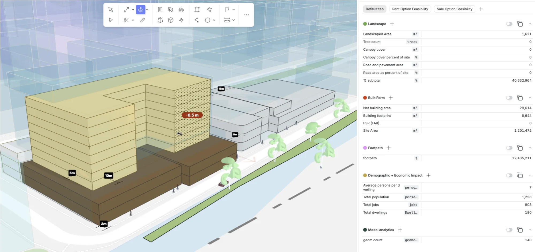535x252 pixels.
Task: Collapse the Landscape section chevron
Action: [530, 24]
